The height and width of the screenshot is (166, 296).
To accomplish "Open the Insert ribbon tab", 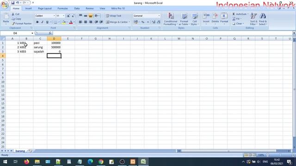I will click(29, 8).
